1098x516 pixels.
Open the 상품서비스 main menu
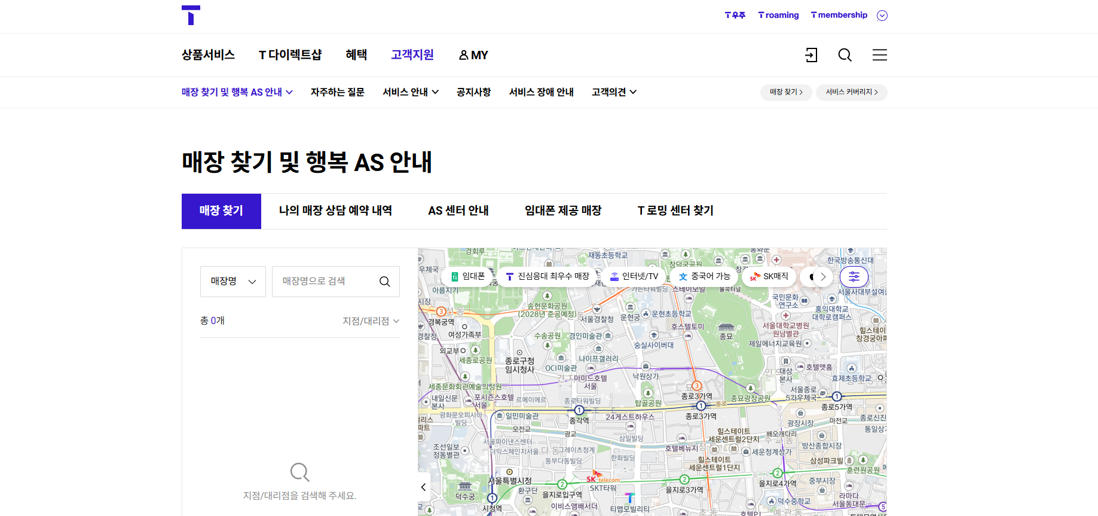pyautogui.click(x=208, y=55)
